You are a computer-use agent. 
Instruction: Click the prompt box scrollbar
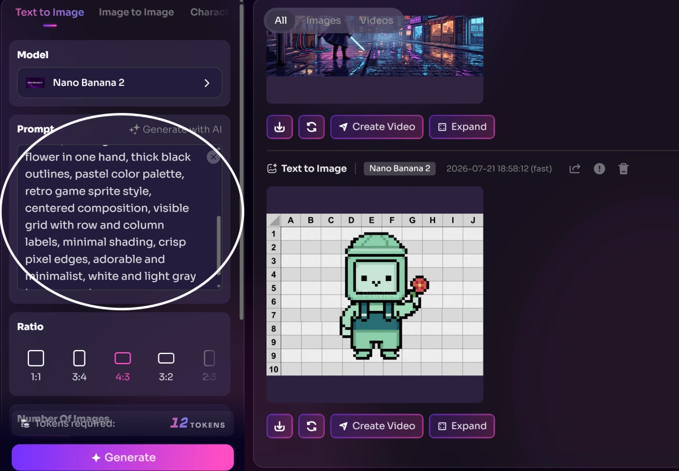(219, 246)
